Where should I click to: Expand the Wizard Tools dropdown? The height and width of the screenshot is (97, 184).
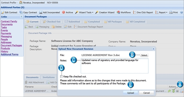pyautogui.click(x=84, y=12)
